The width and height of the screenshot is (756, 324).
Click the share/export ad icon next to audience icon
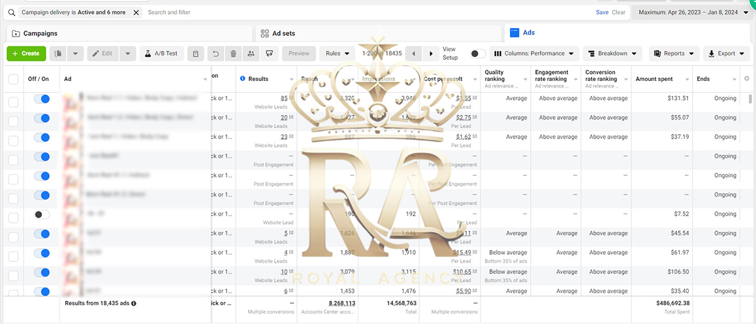269,54
